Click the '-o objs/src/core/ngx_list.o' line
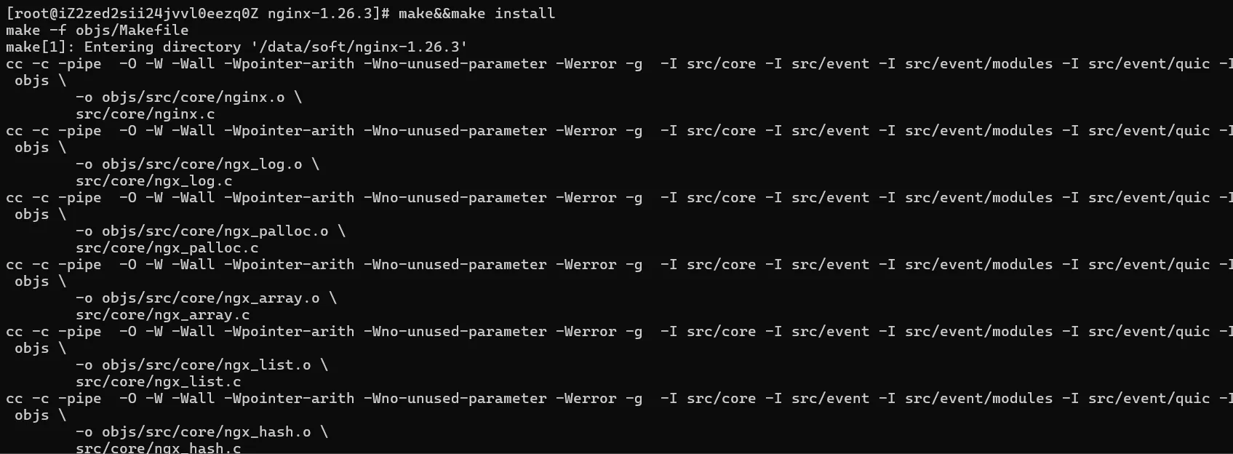 point(201,365)
